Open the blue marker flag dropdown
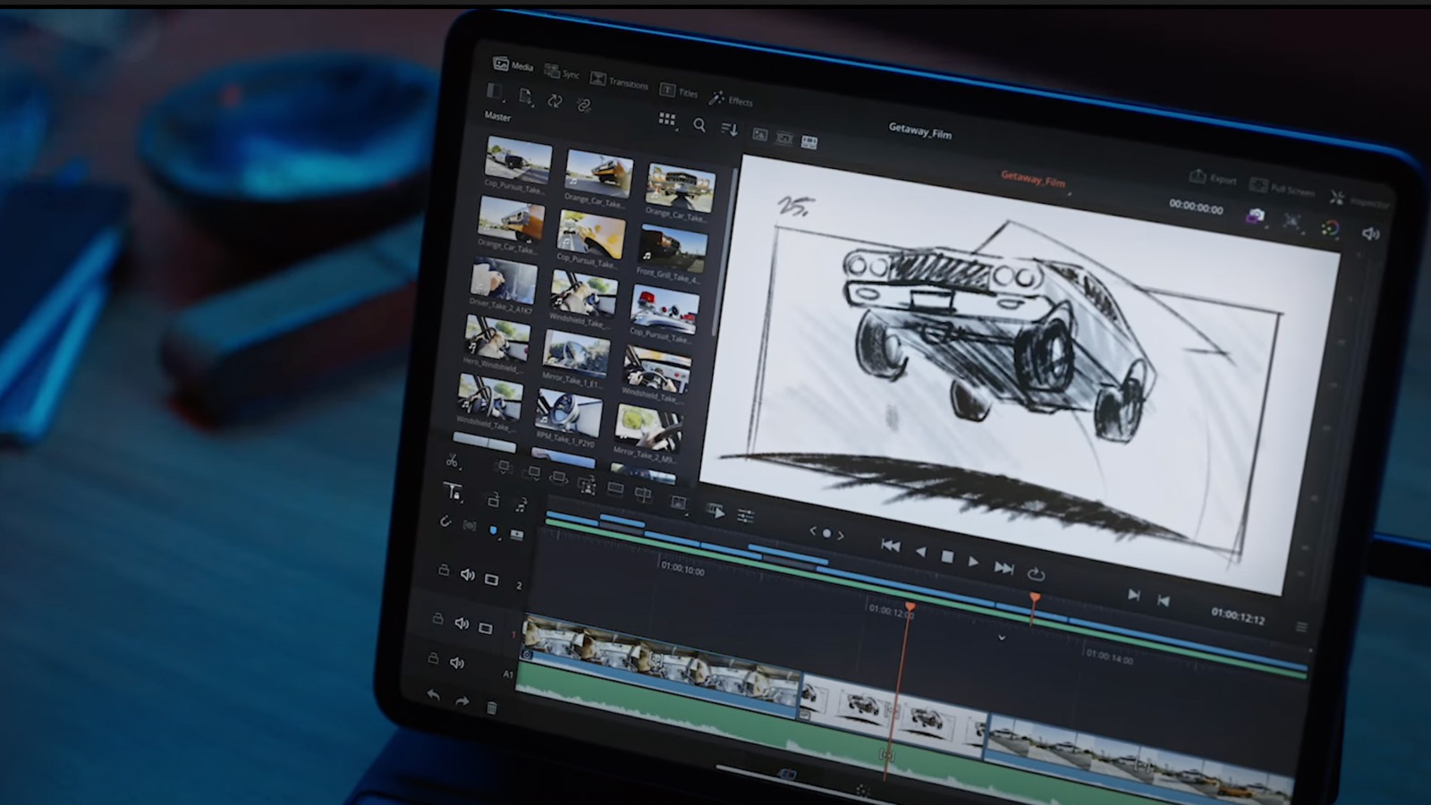 493,530
